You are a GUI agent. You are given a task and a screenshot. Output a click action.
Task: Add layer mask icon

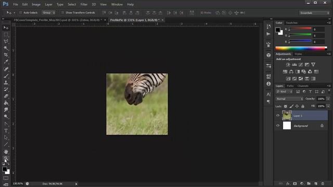[x=295, y=183]
